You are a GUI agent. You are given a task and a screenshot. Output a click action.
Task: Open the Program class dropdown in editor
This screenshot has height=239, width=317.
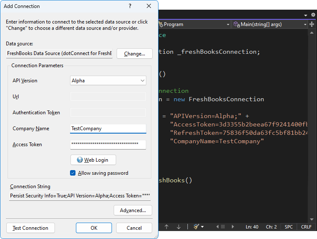click(x=228, y=24)
